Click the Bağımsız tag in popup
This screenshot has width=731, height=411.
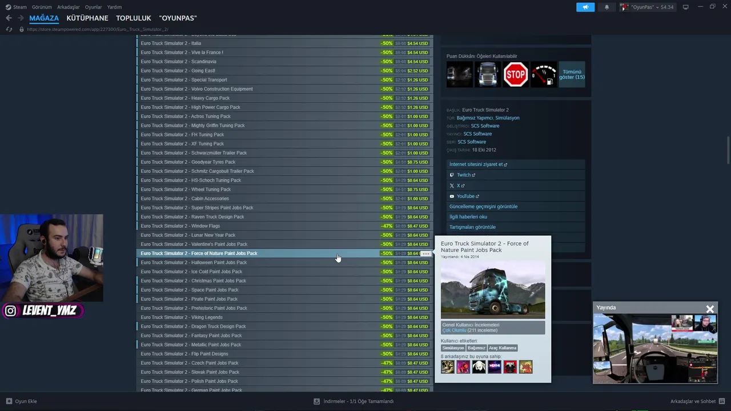coord(476,348)
